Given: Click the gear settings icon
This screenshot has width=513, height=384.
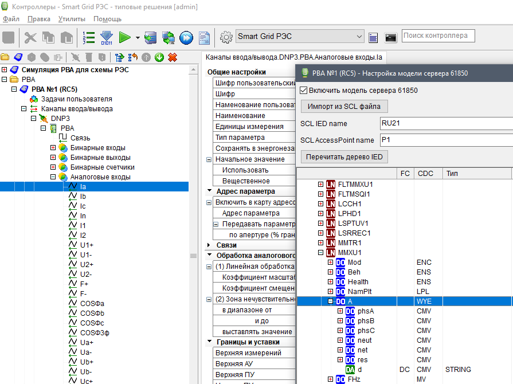Looking at the screenshot, I should 226,37.
